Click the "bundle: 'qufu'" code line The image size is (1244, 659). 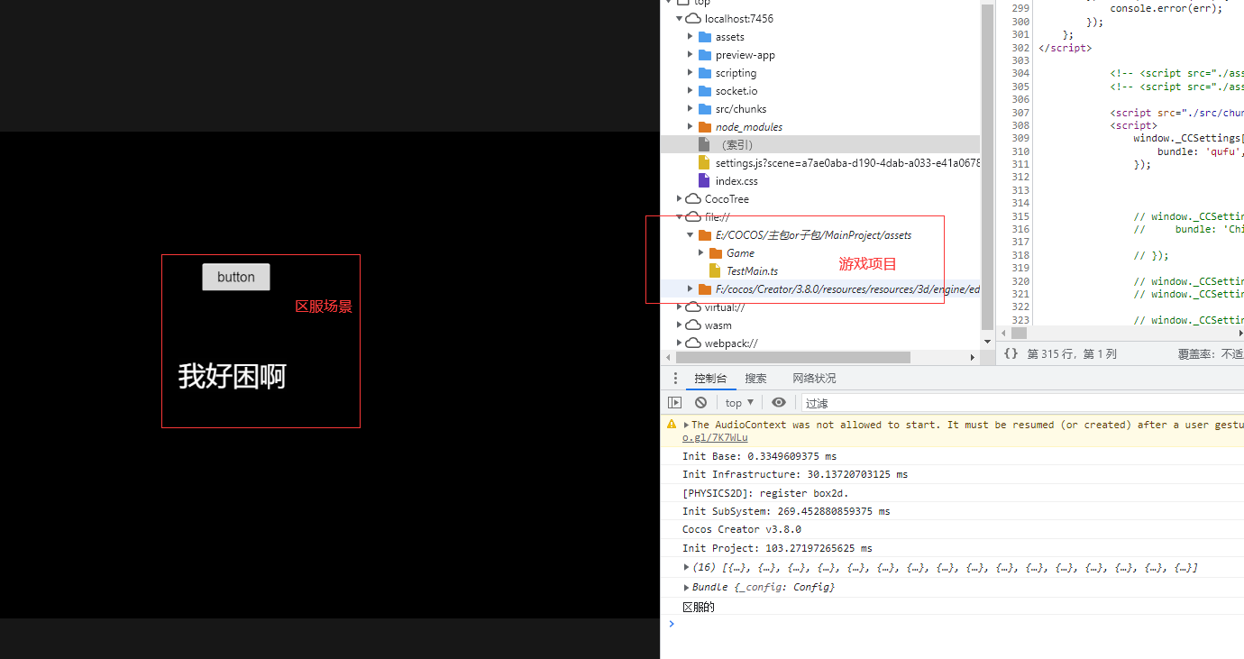1201,151
